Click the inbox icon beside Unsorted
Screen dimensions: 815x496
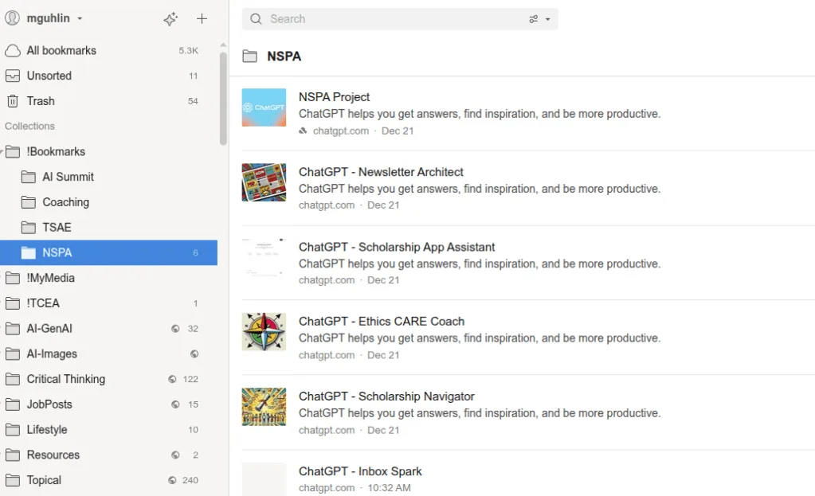pyautogui.click(x=13, y=76)
